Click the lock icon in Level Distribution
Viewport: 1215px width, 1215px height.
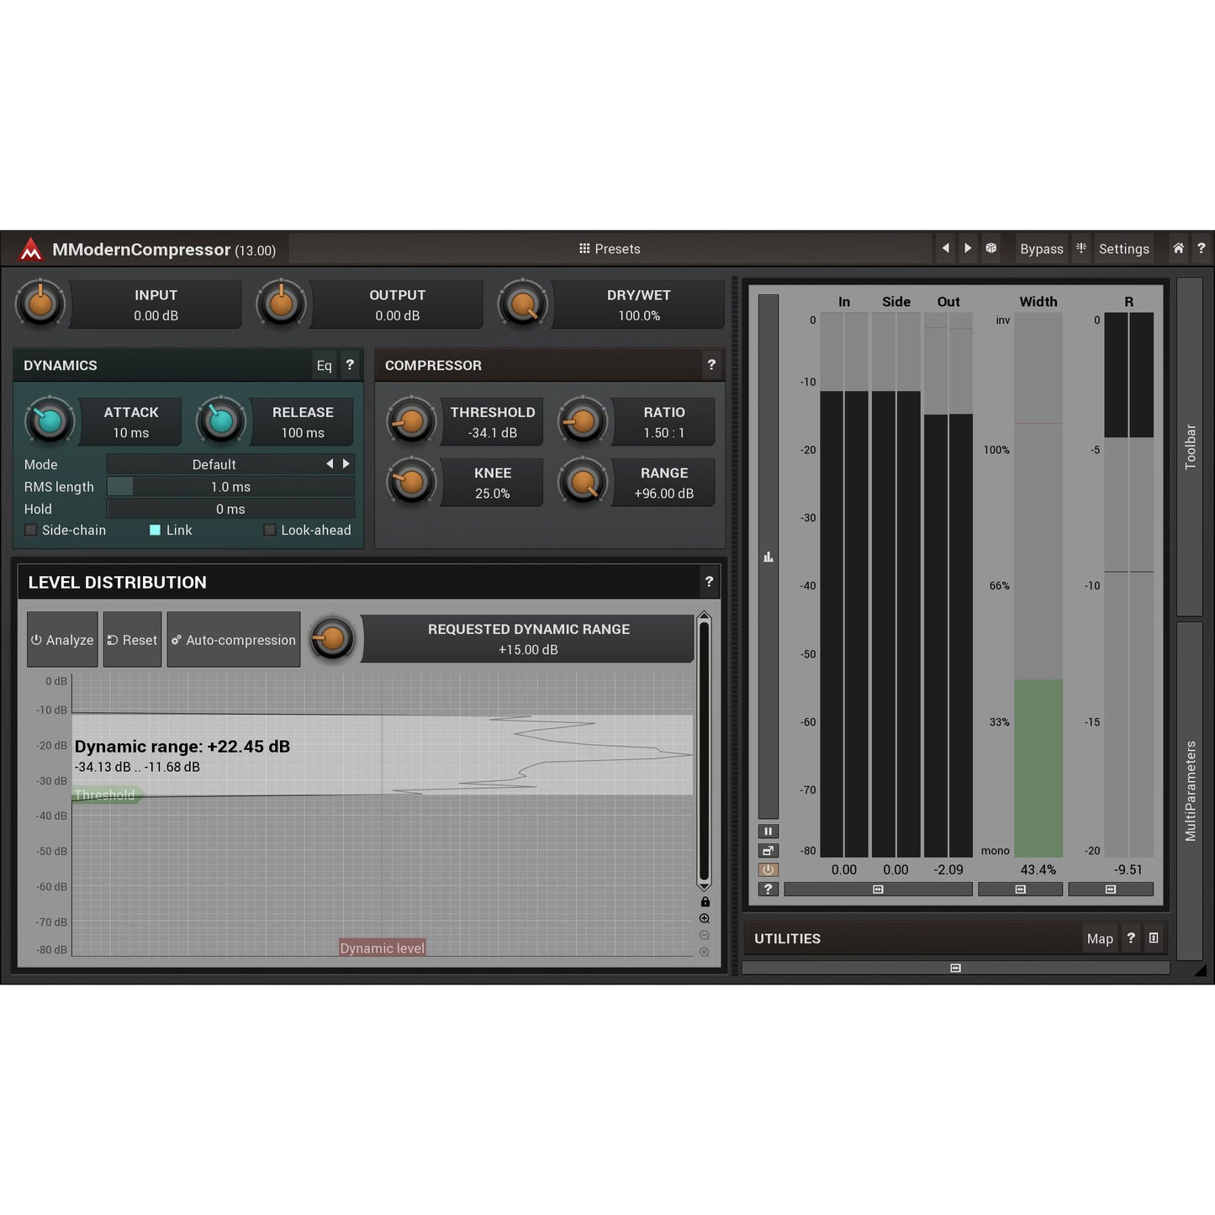point(705,901)
